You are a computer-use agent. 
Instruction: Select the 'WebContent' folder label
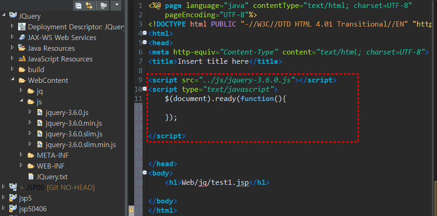point(48,81)
